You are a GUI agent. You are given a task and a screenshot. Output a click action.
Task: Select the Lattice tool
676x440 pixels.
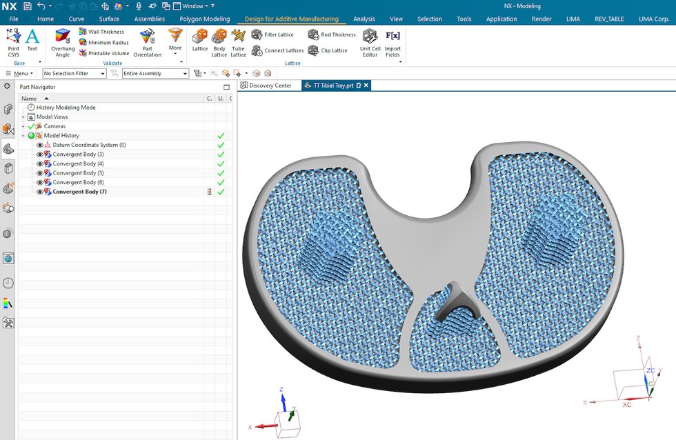(x=199, y=43)
